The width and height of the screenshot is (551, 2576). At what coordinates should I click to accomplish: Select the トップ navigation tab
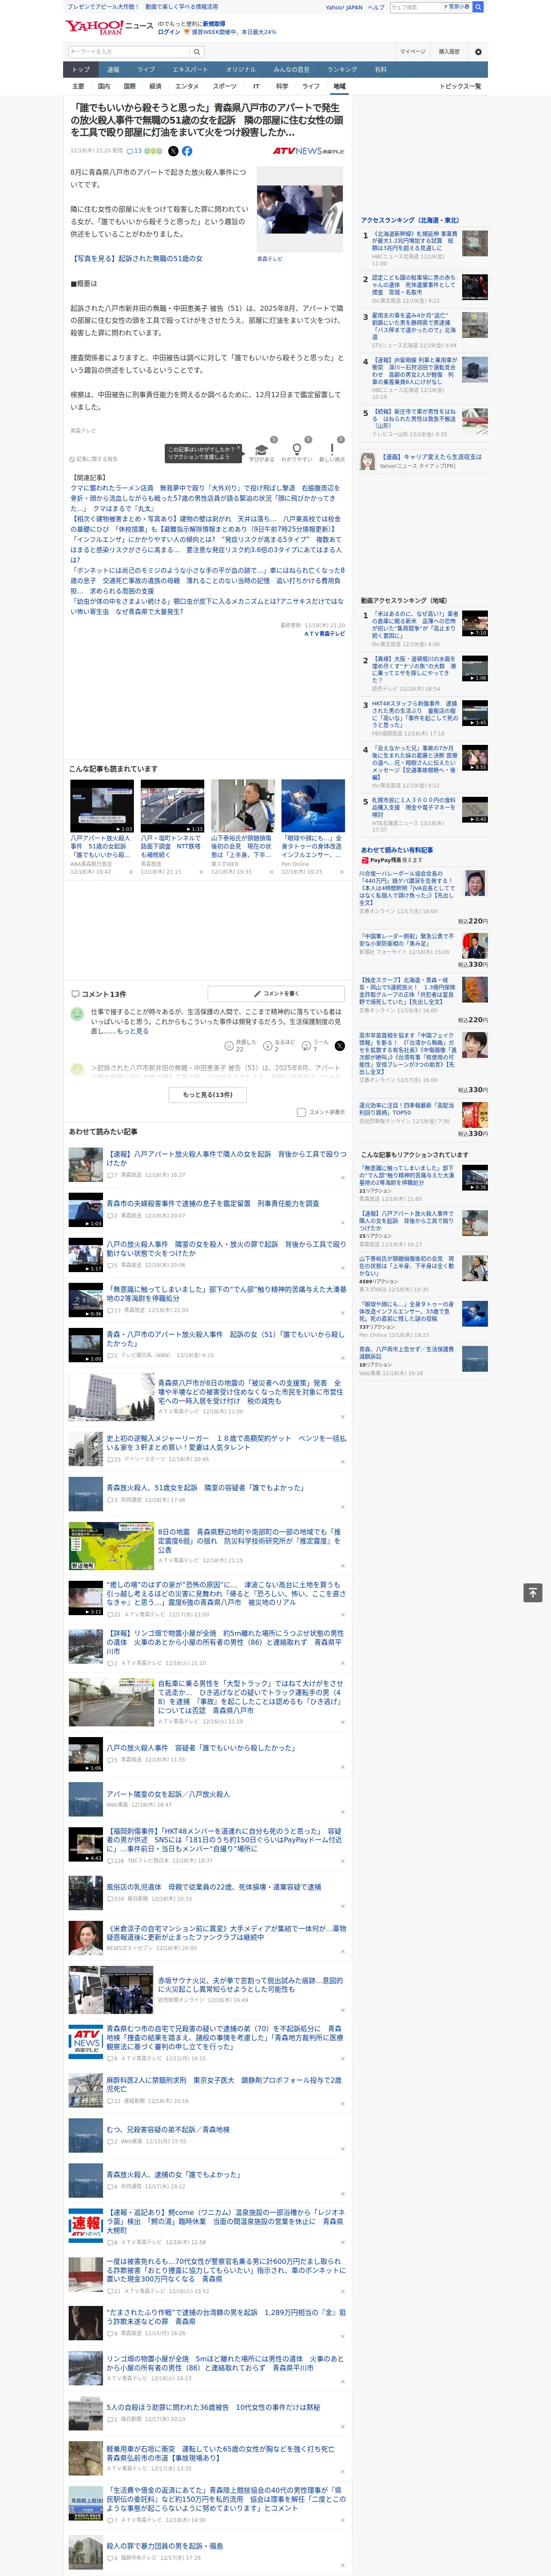pyautogui.click(x=81, y=69)
